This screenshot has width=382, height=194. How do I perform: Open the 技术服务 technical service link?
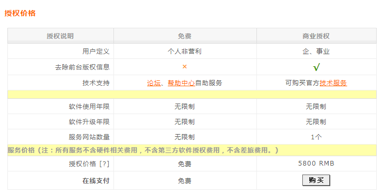coord(333,83)
